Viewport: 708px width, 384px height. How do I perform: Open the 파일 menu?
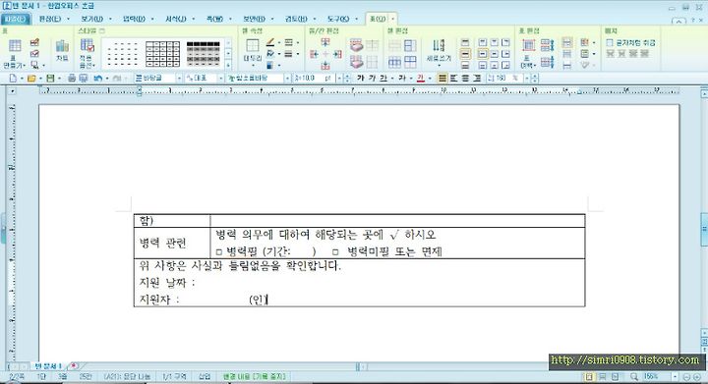[x=16, y=19]
